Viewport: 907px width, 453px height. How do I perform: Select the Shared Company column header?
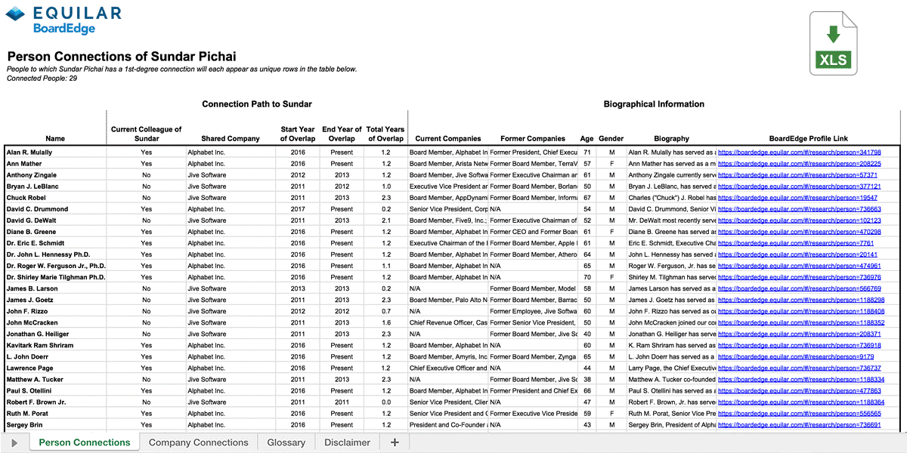click(231, 139)
